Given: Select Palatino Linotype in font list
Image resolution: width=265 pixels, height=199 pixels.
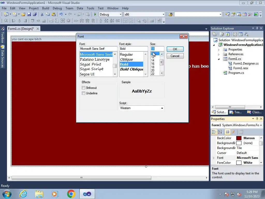Looking at the screenshot, I should (x=95, y=59).
